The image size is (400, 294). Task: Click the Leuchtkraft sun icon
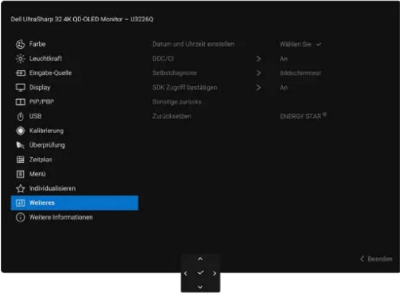(x=21, y=59)
